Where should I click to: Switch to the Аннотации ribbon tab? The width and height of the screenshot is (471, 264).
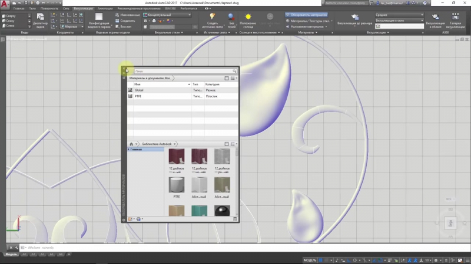(x=105, y=8)
